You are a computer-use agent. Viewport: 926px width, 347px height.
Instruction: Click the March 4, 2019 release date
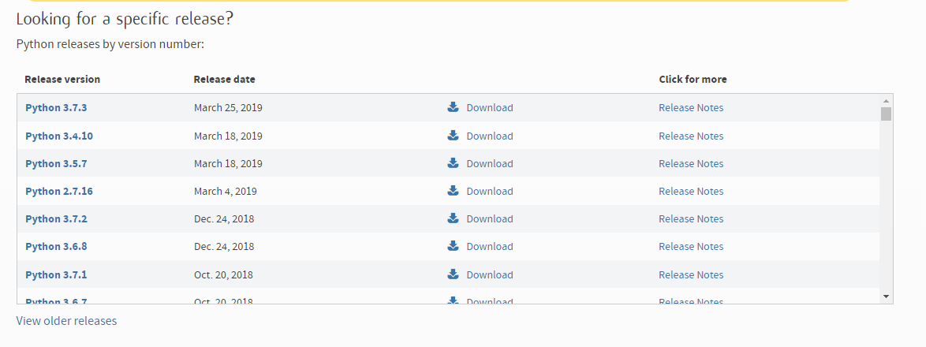(x=225, y=192)
